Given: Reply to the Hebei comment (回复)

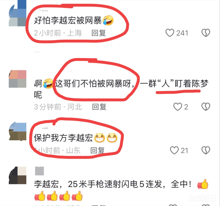Looking at the screenshot, I should pos(99,107).
